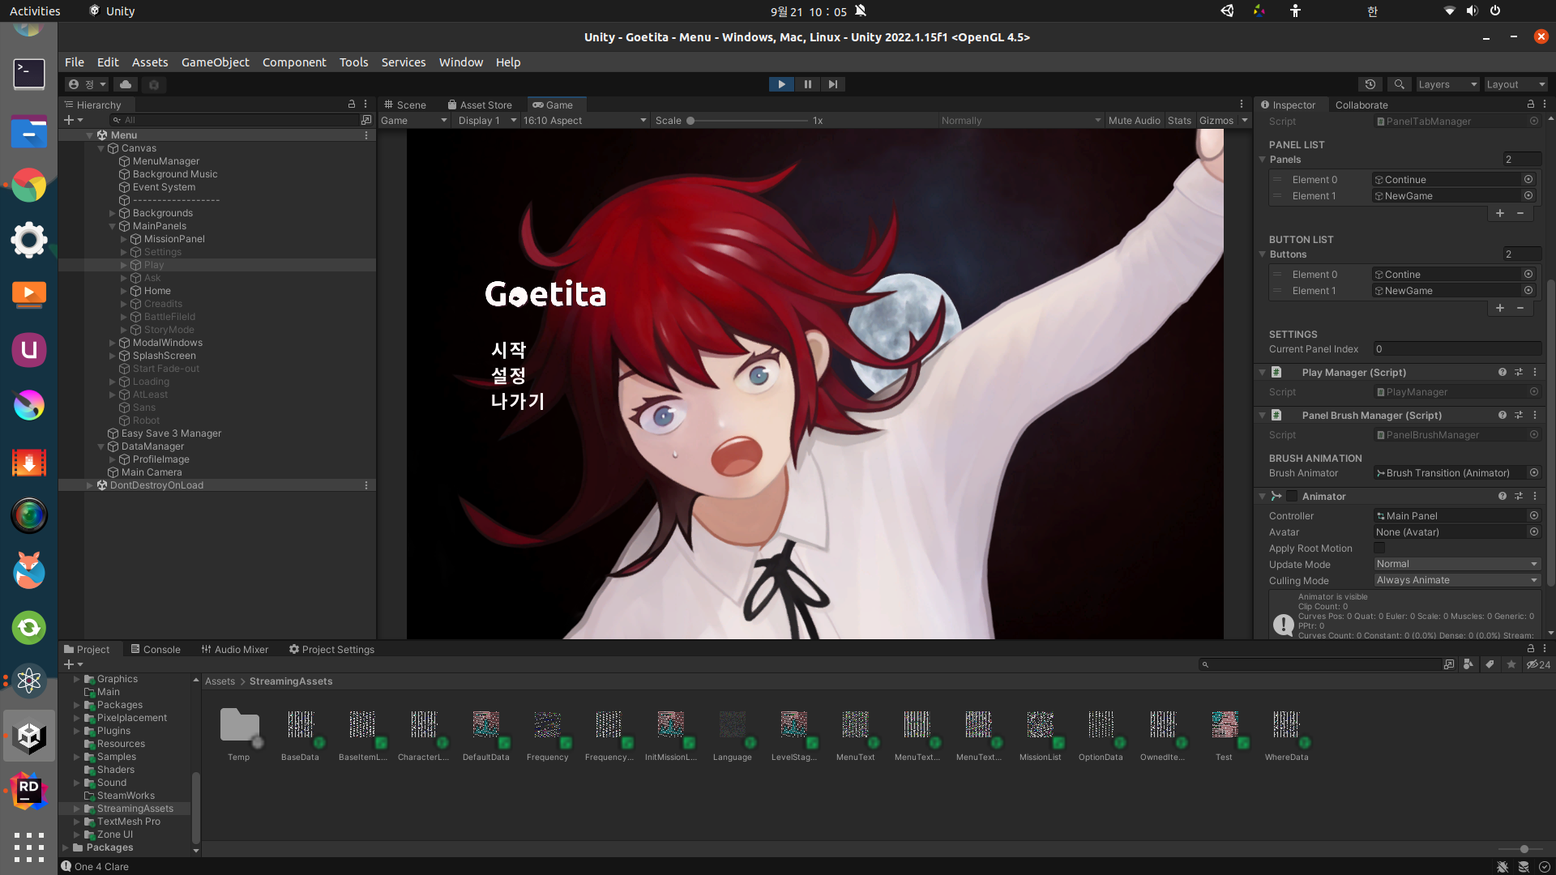Open Unity cloud services icon
This screenshot has height=875, width=1556.
126,84
